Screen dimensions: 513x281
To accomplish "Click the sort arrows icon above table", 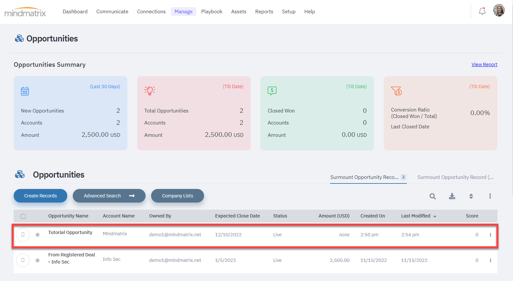I will tap(471, 196).
